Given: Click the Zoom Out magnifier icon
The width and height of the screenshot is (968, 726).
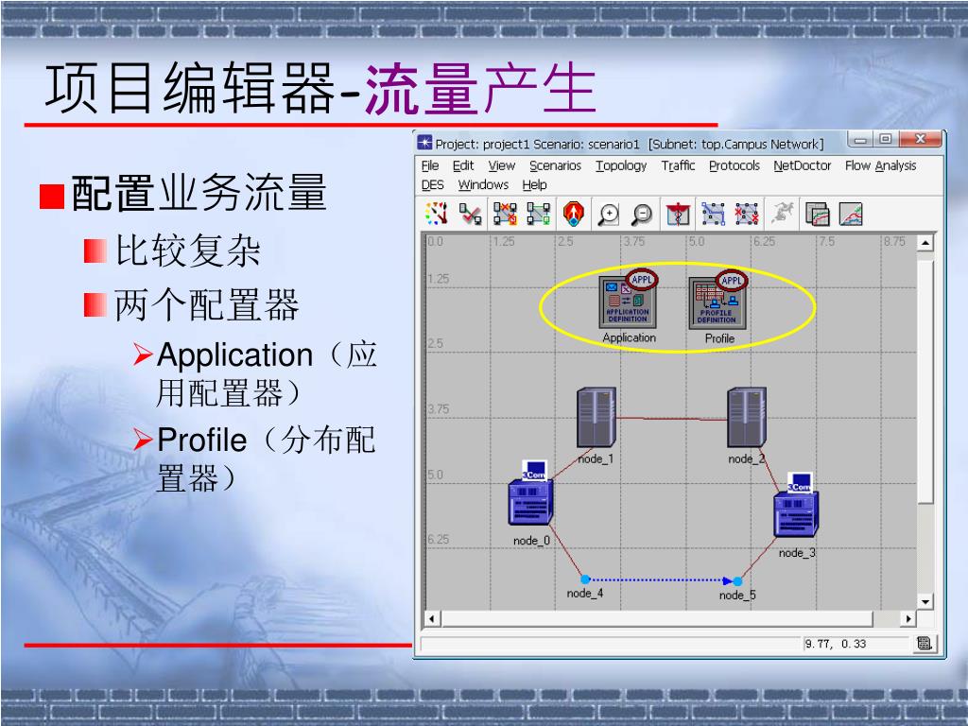Looking at the screenshot, I should coord(642,214).
